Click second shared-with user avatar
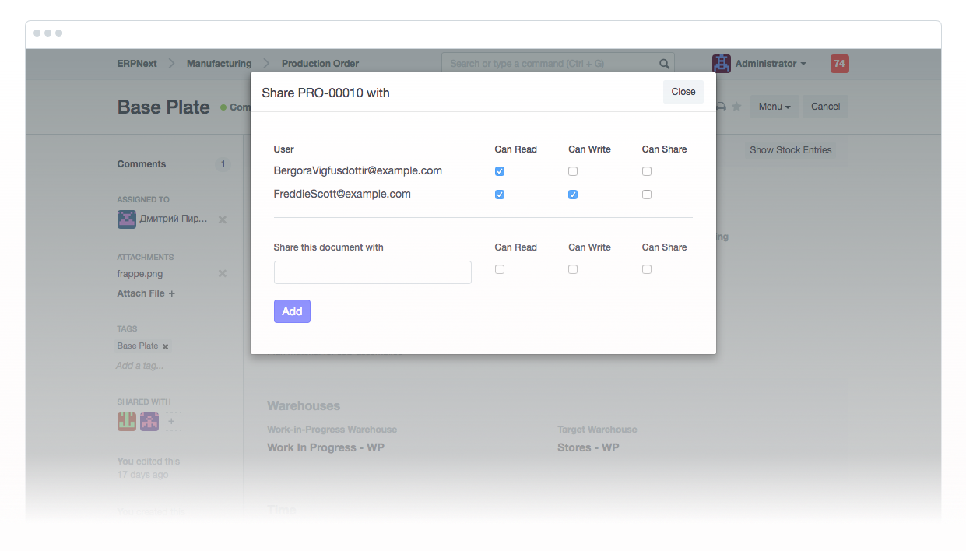This screenshot has height=551, width=966. coord(149,422)
